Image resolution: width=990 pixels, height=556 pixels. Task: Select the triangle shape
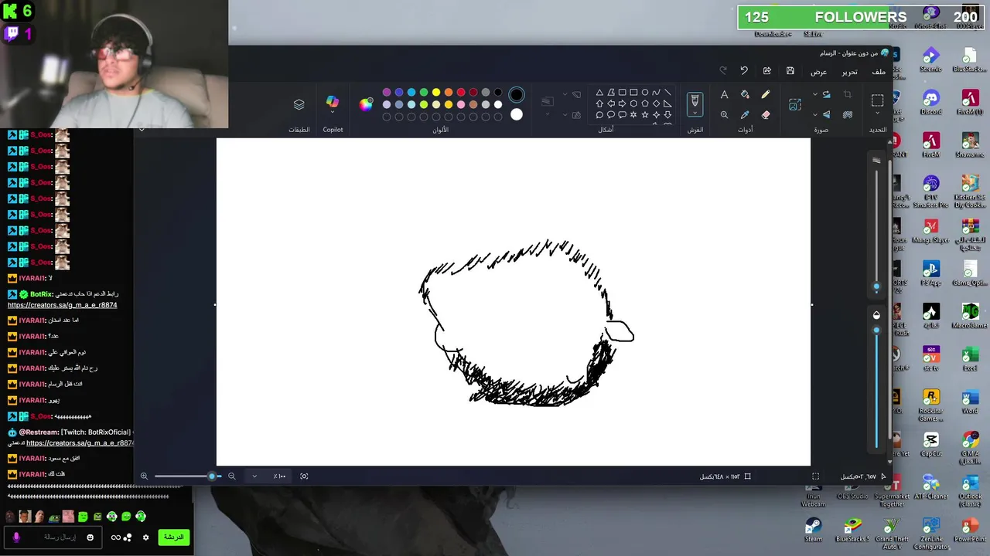[x=599, y=93]
